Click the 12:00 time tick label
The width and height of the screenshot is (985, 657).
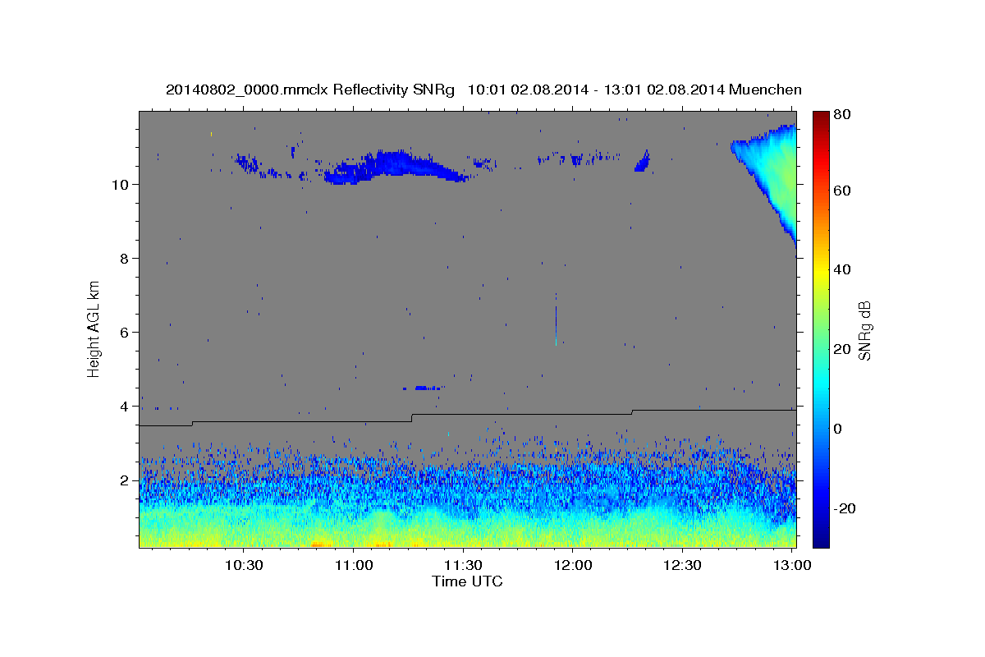point(573,565)
